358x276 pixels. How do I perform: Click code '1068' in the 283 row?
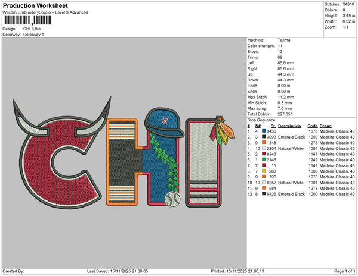(x=313, y=171)
